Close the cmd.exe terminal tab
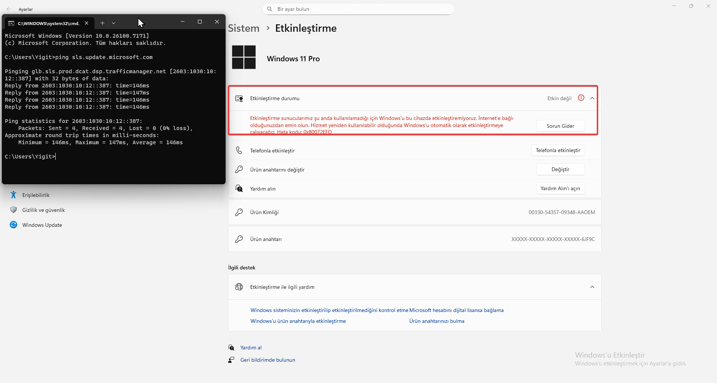 point(87,23)
